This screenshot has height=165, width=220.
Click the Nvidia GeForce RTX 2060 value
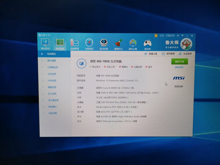(117, 107)
